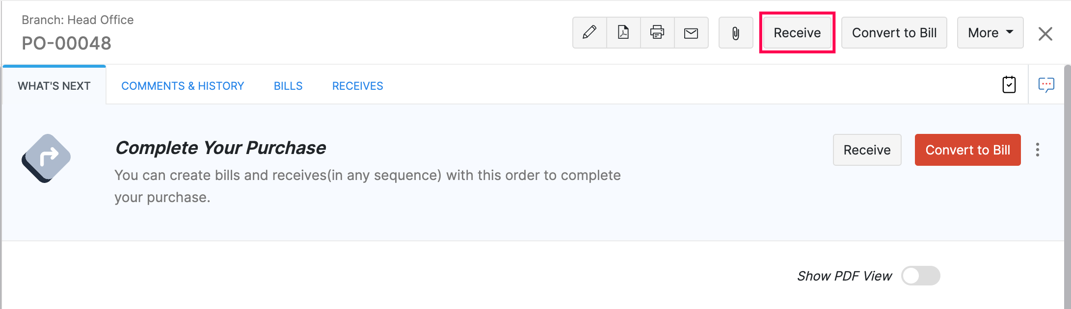Attach a file using the paperclip icon
Viewport: 1071px width, 309px height.
(x=735, y=33)
